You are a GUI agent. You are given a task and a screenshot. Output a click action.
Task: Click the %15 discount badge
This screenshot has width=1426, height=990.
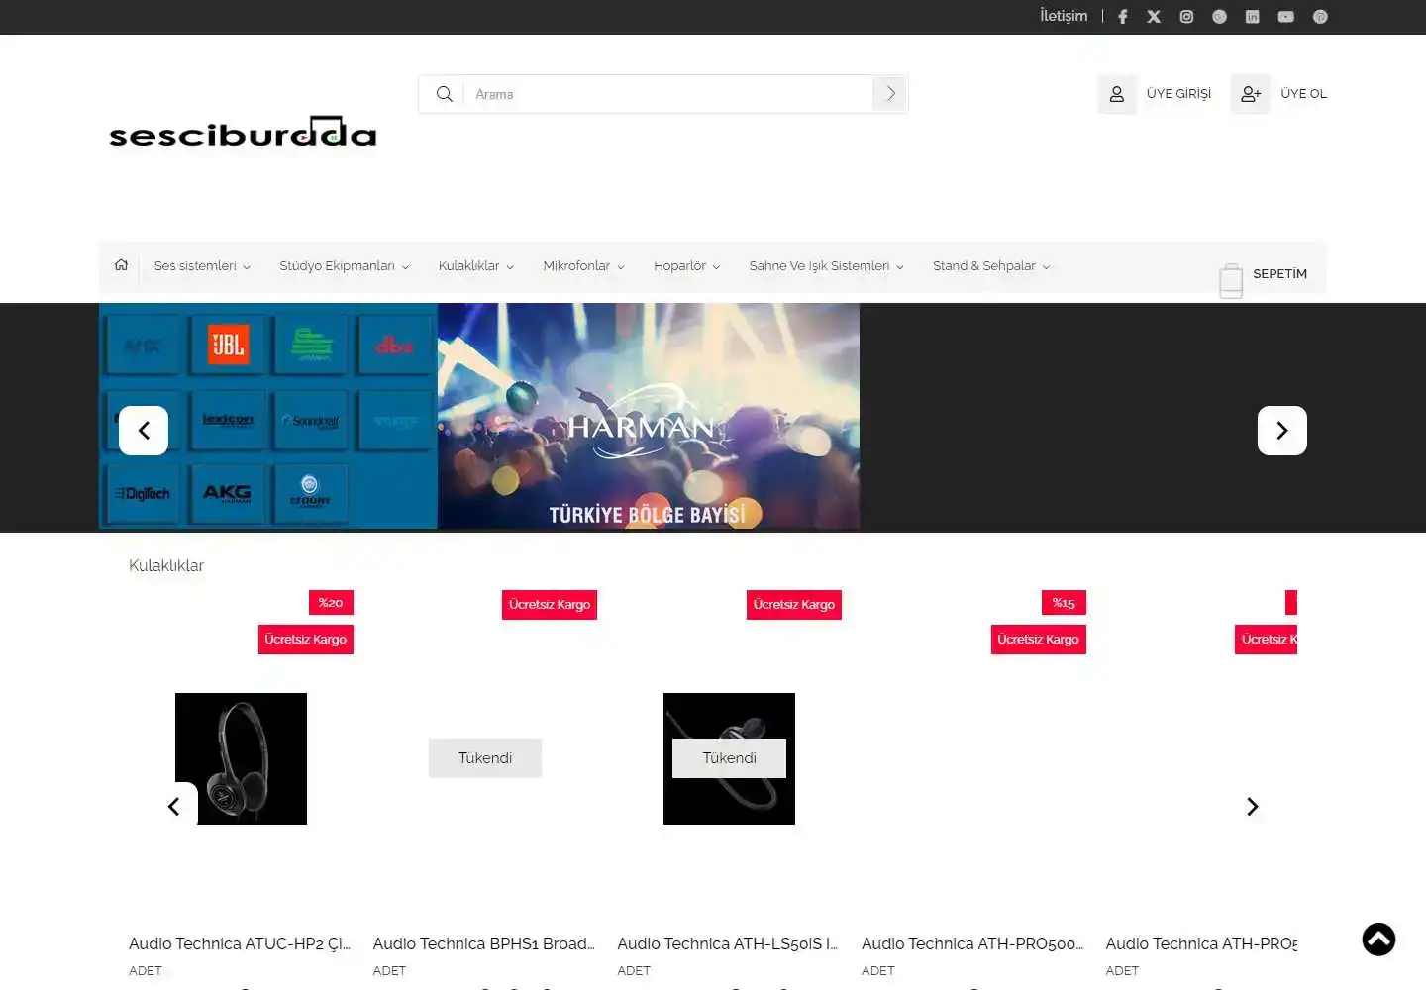point(1064,603)
